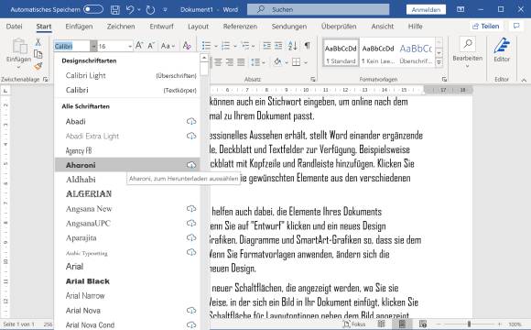
Task: Download Aharoni font via cloud icon
Action: click(x=191, y=165)
